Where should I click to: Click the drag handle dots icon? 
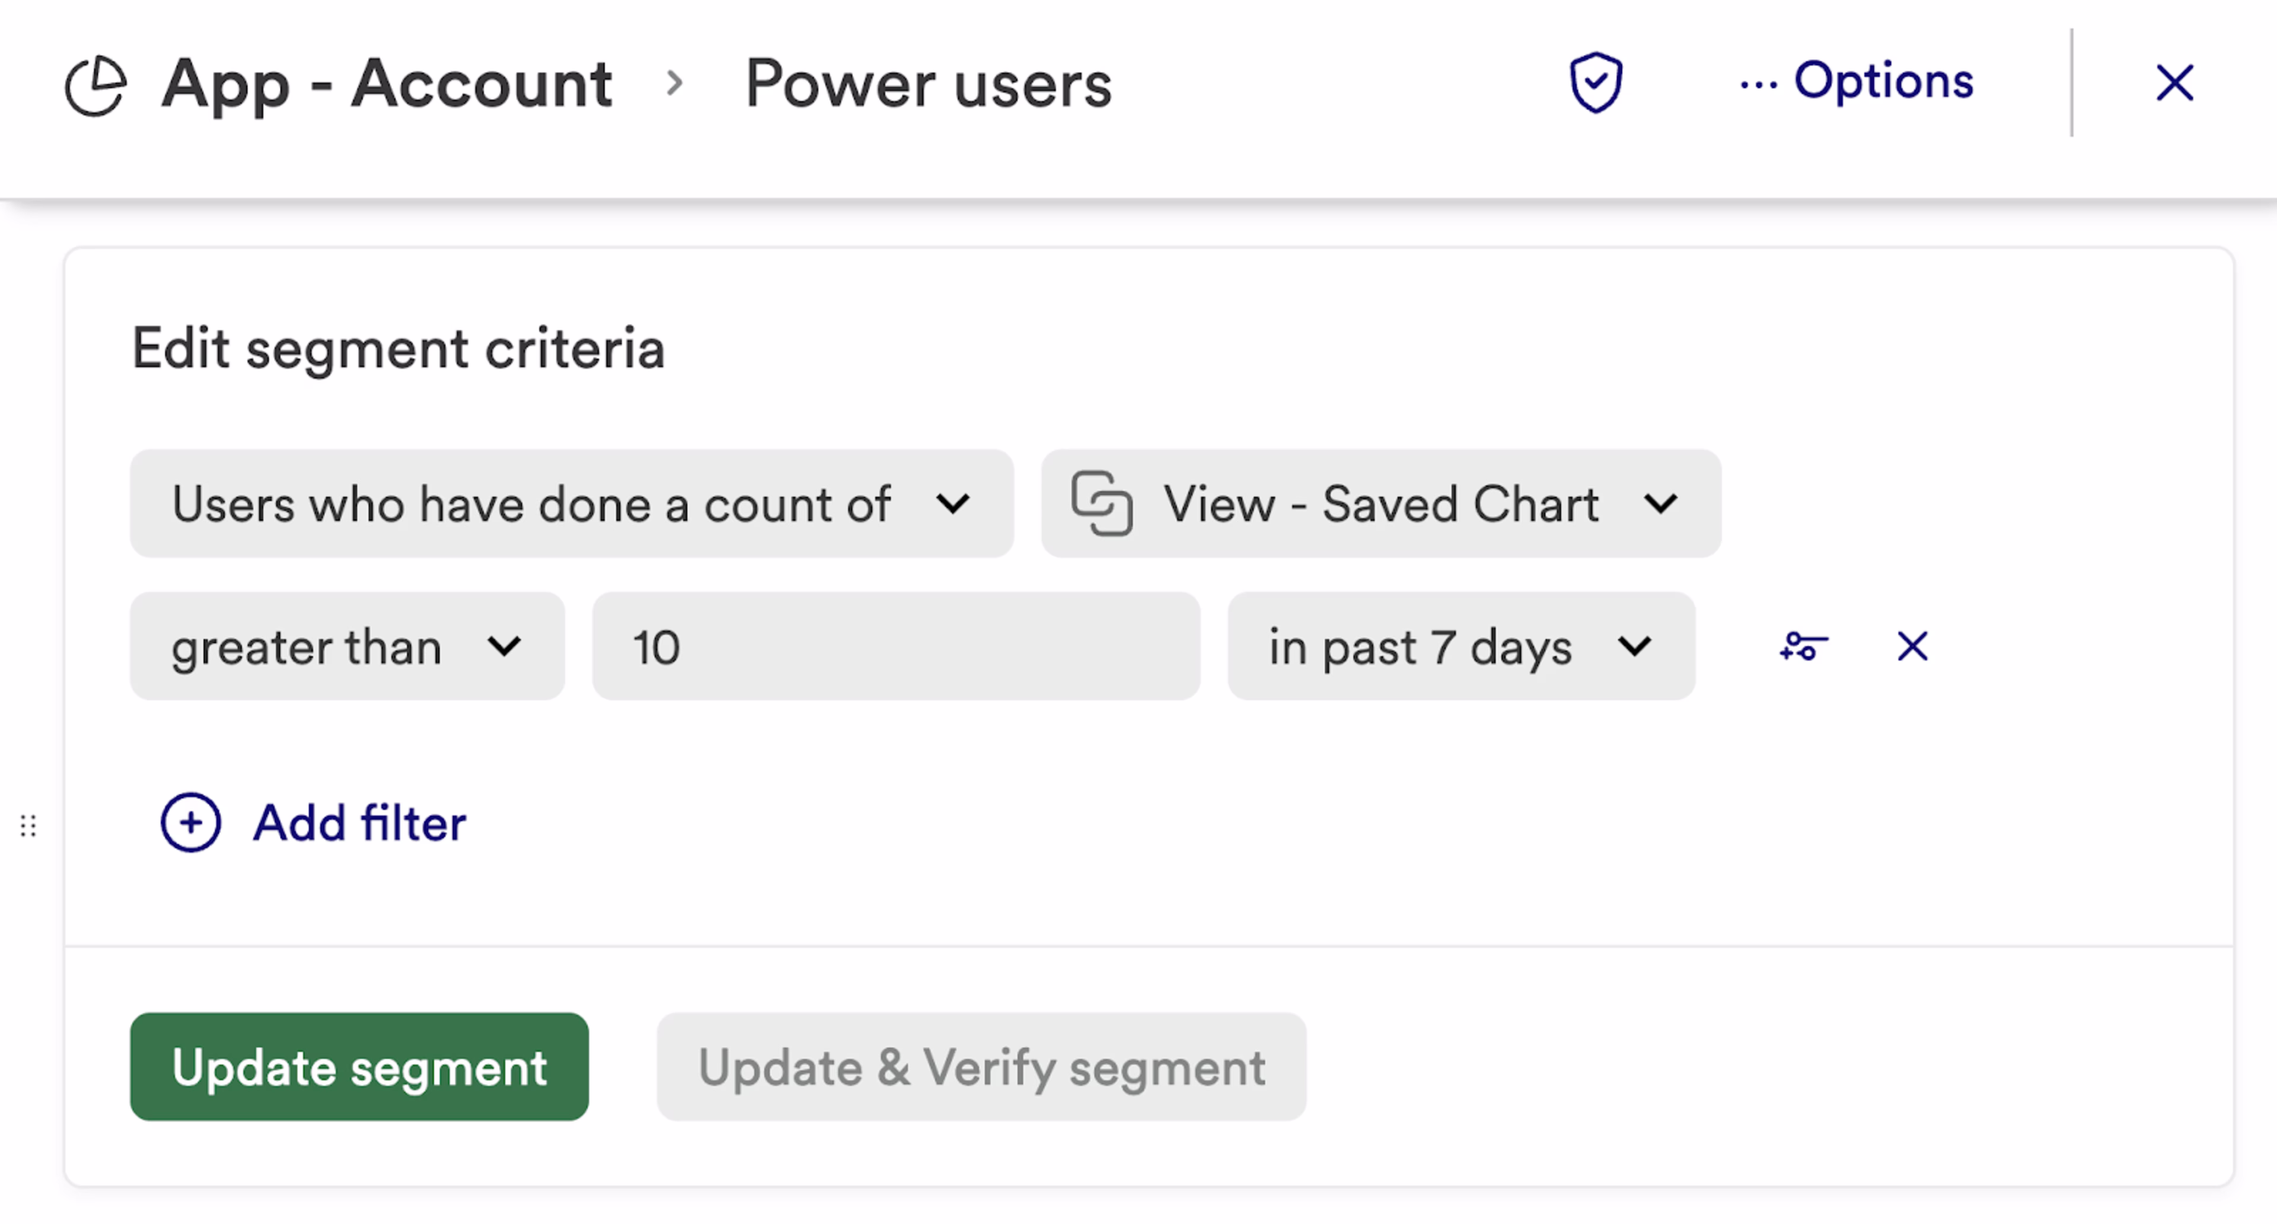tap(28, 826)
